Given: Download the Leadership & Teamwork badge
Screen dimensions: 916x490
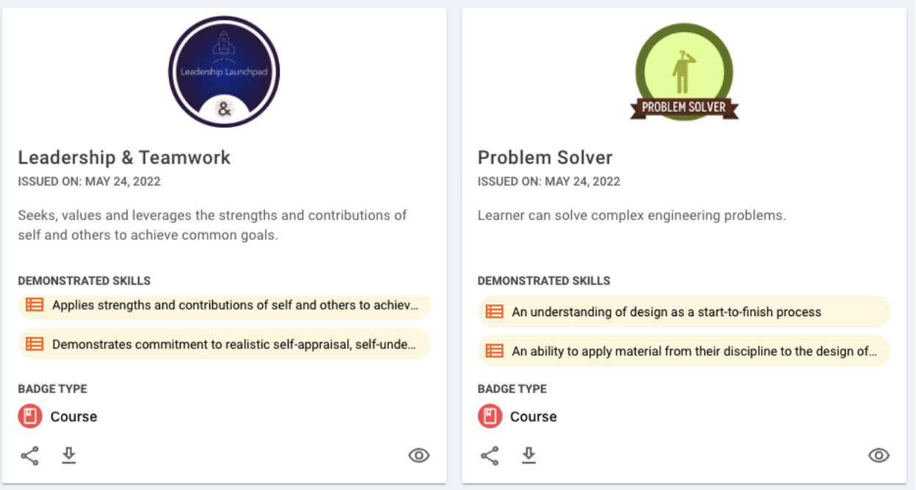Looking at the screenshot, I should [x=69, y=456].
